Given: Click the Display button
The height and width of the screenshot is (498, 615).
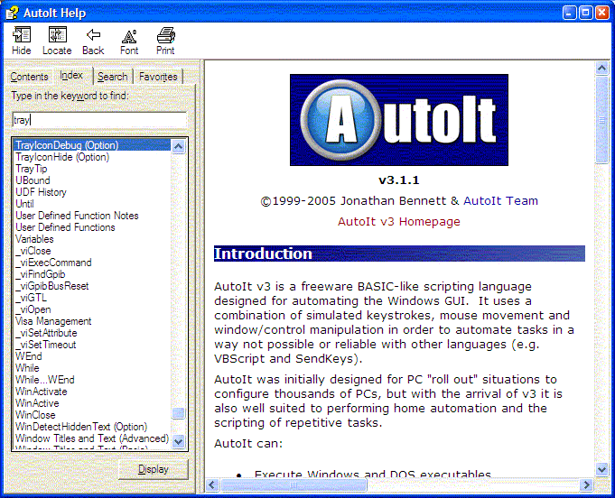Looking at the screenshot, I should [154, 469].
